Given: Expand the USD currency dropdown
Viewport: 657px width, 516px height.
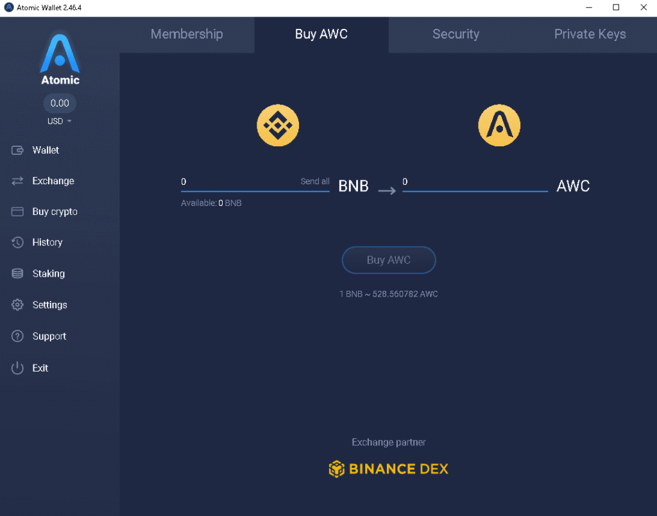Looking at the screenshot, I should 60,121.
